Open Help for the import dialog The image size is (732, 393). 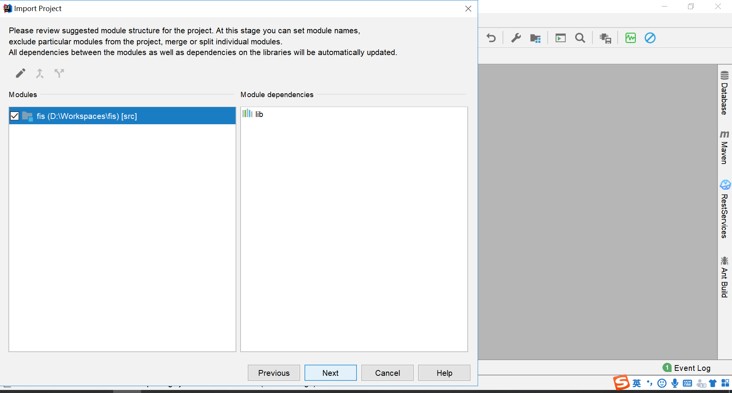click(x=444, y=373)
